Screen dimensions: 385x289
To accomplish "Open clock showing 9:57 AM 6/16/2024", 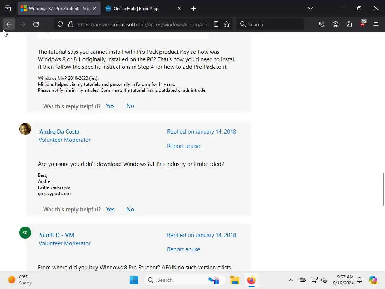I will 343,280.
